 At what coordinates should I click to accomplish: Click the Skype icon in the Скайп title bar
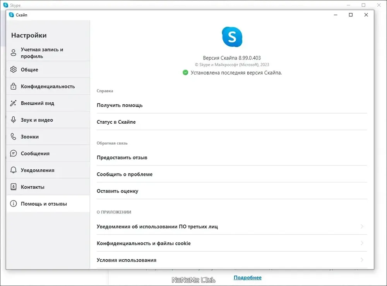click(x=11, y=15)
